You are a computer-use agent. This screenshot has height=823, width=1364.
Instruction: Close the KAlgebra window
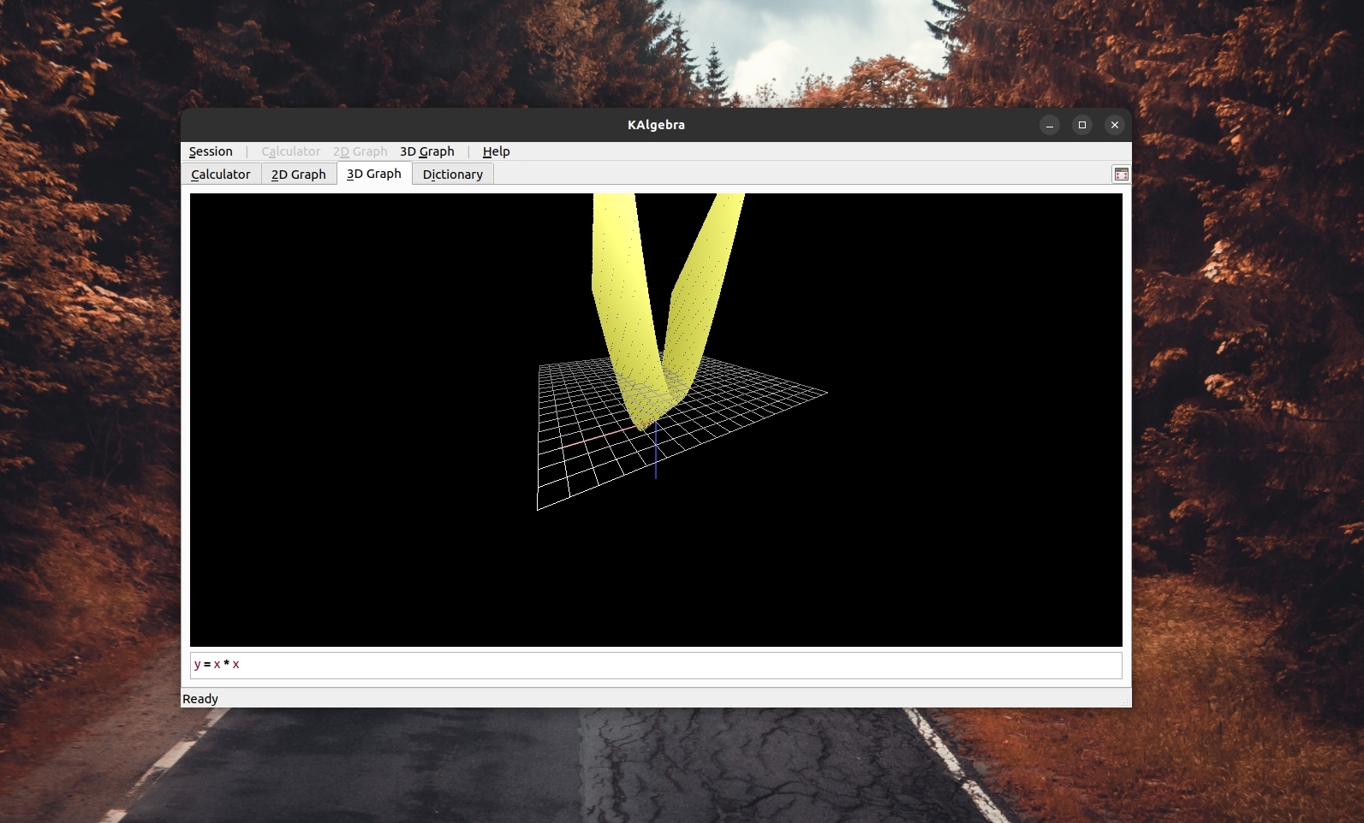1115,125
